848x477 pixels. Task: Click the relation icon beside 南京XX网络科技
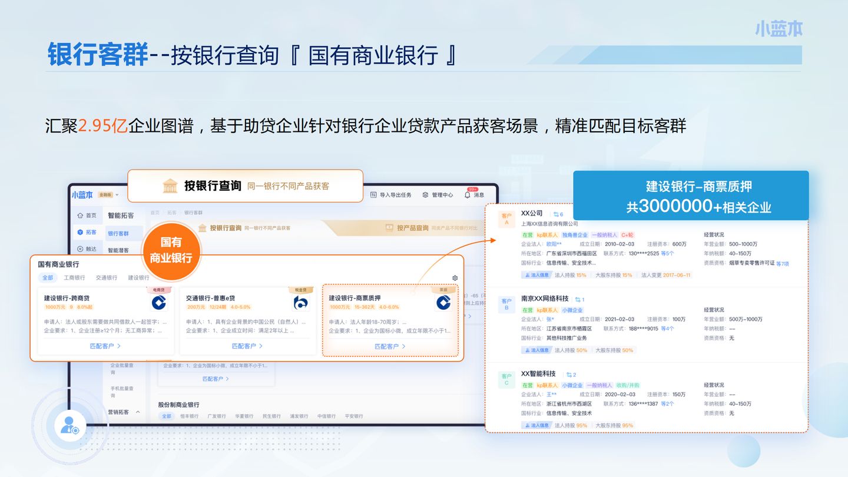(578, 300)
